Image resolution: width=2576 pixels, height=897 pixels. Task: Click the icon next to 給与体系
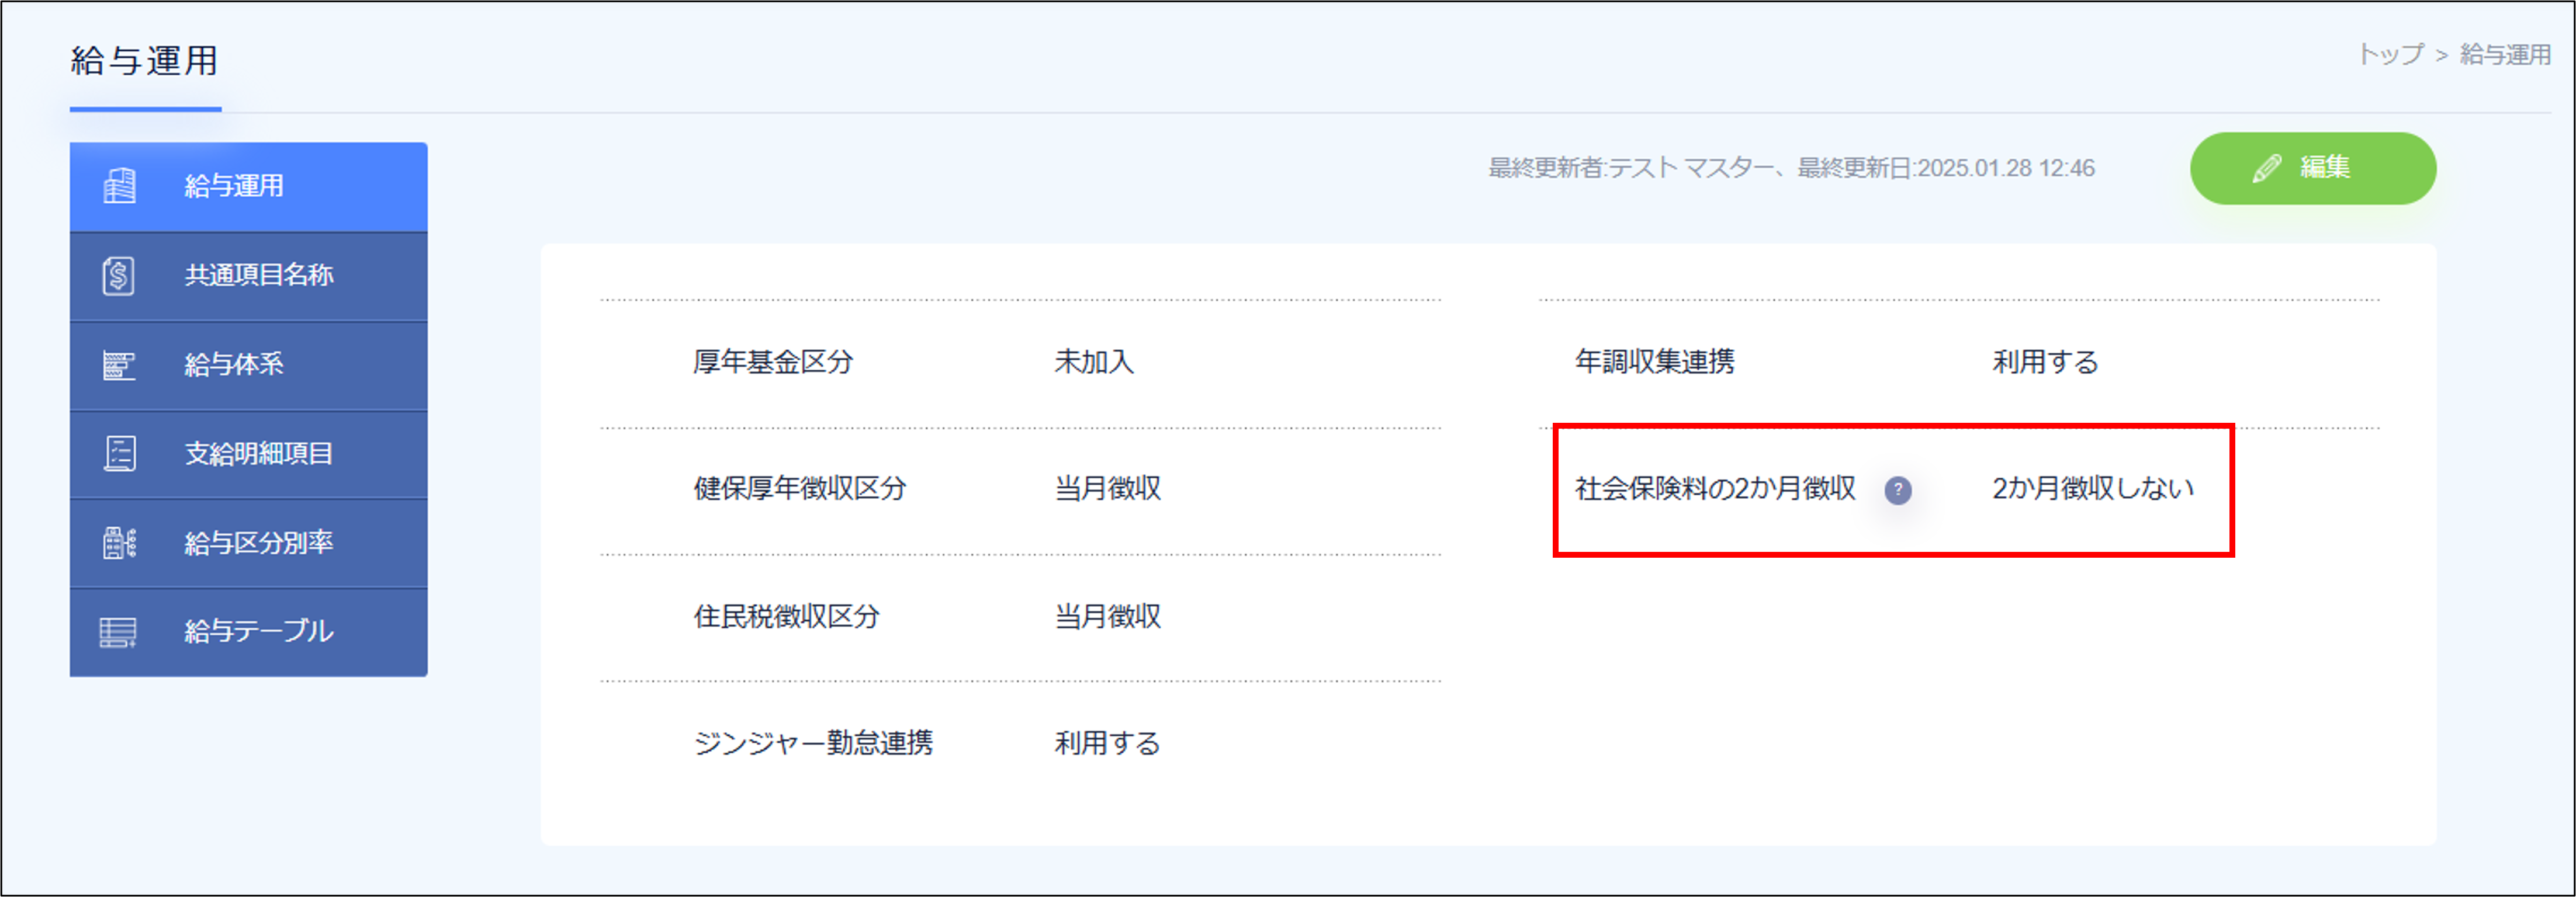pyautogui.click(x=119, y=364)
